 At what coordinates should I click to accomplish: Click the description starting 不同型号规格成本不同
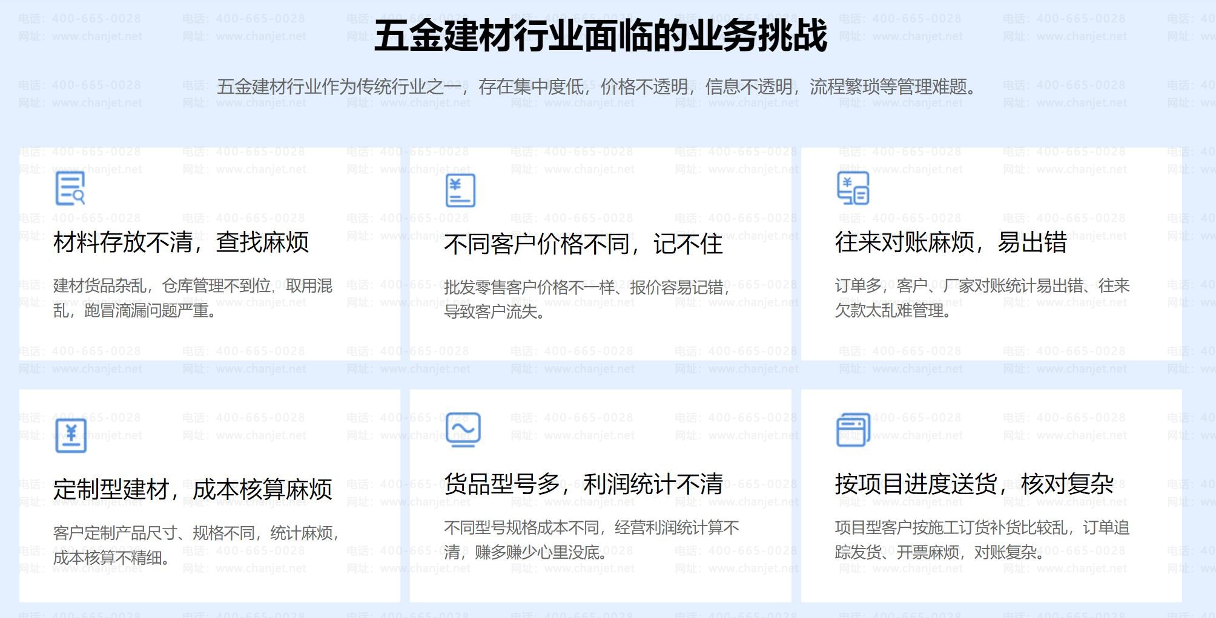pos(591,540)
